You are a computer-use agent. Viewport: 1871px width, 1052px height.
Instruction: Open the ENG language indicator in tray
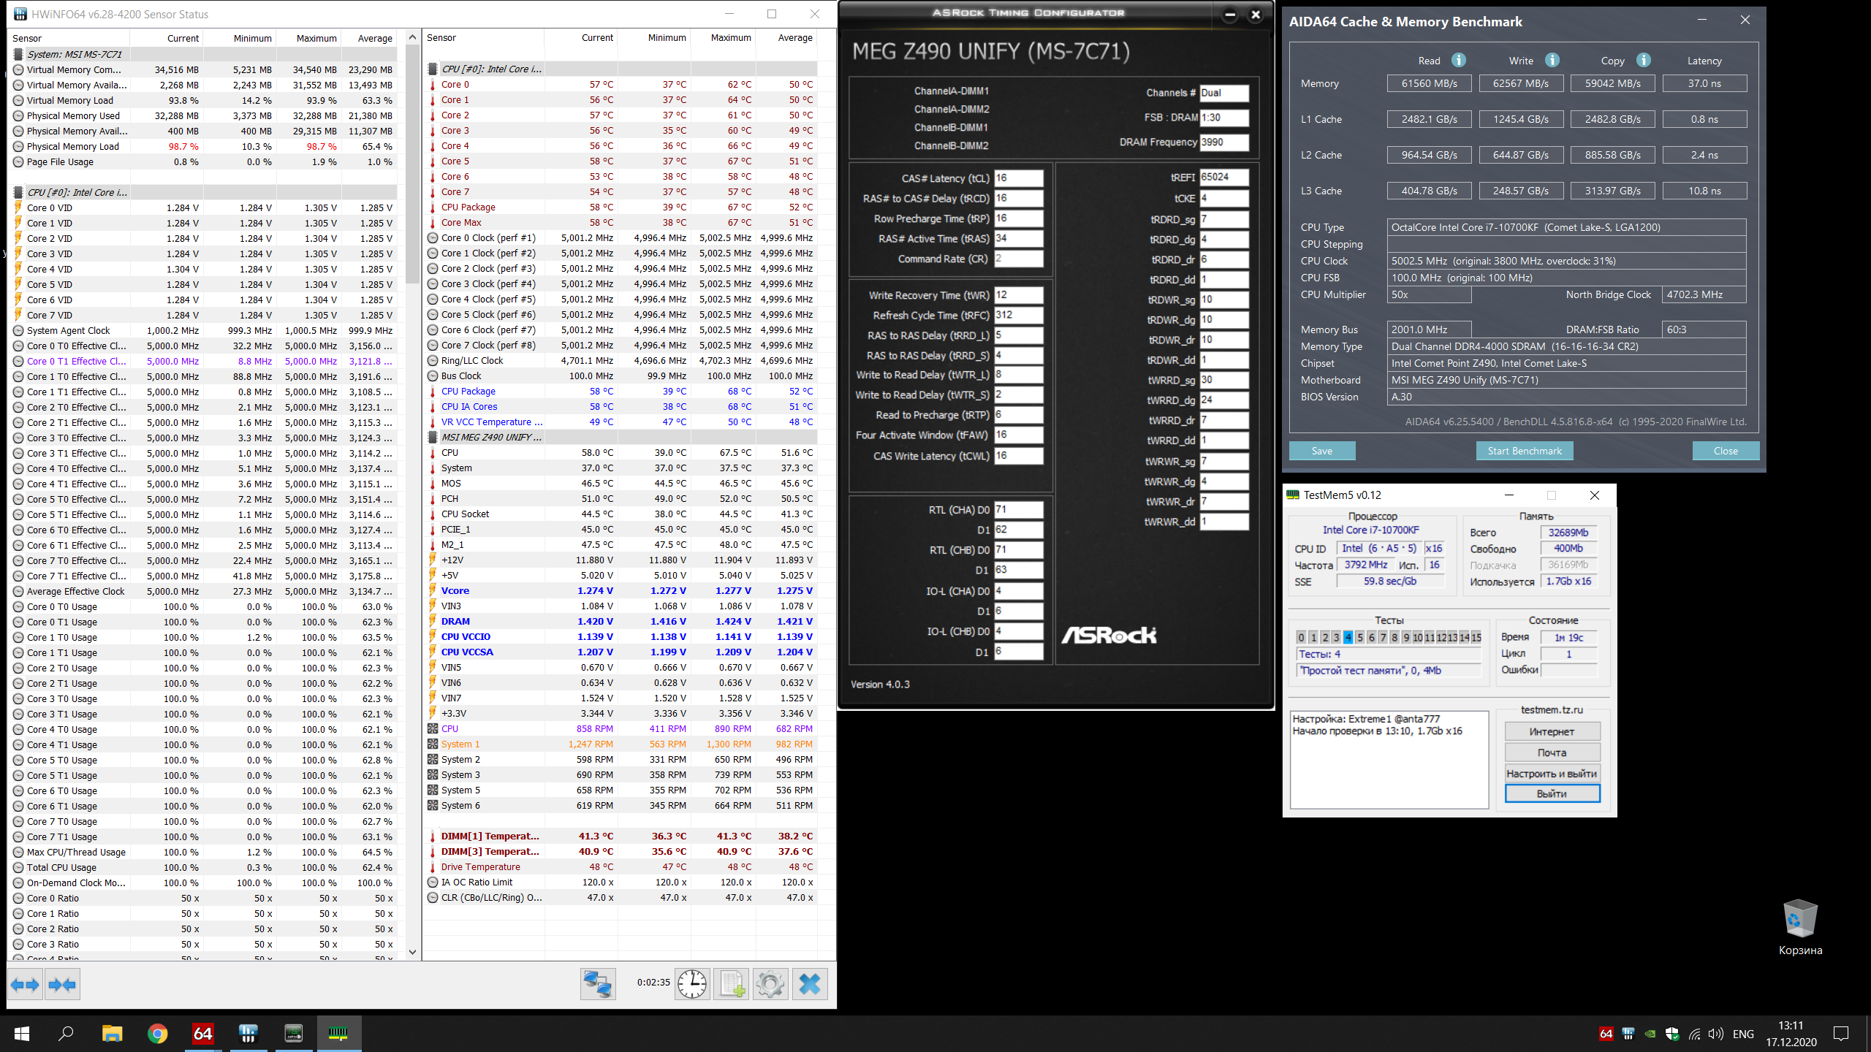[x=1742, y=1034]
